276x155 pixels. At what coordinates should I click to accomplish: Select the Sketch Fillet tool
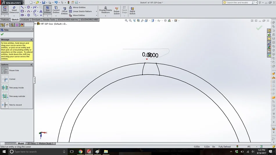(x=35, y=15)
